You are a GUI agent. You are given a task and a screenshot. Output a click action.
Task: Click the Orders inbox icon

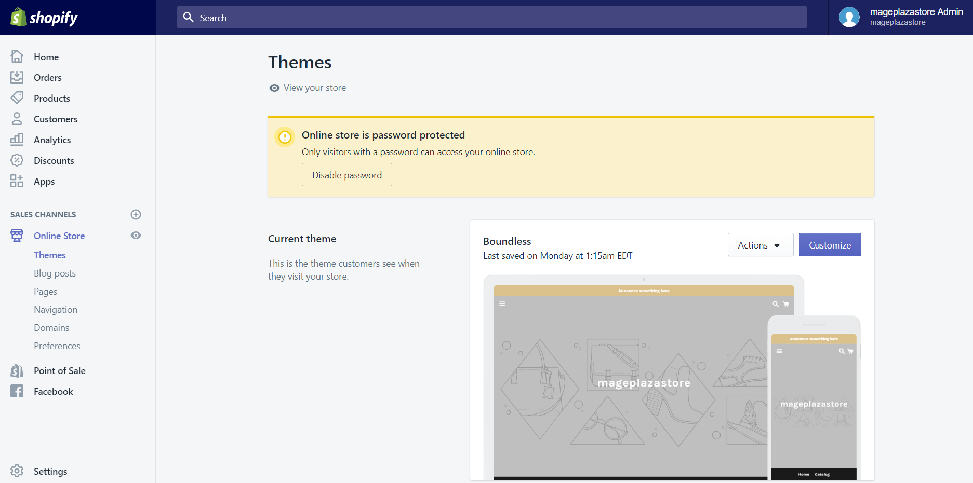tap(17, 77)
